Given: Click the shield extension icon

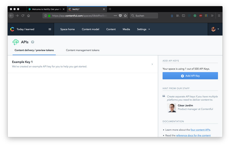Looking at the screenshot, I should pos(189,16).
